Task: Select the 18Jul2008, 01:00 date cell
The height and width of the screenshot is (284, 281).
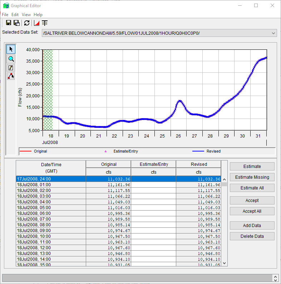Action: coord(51,185)
